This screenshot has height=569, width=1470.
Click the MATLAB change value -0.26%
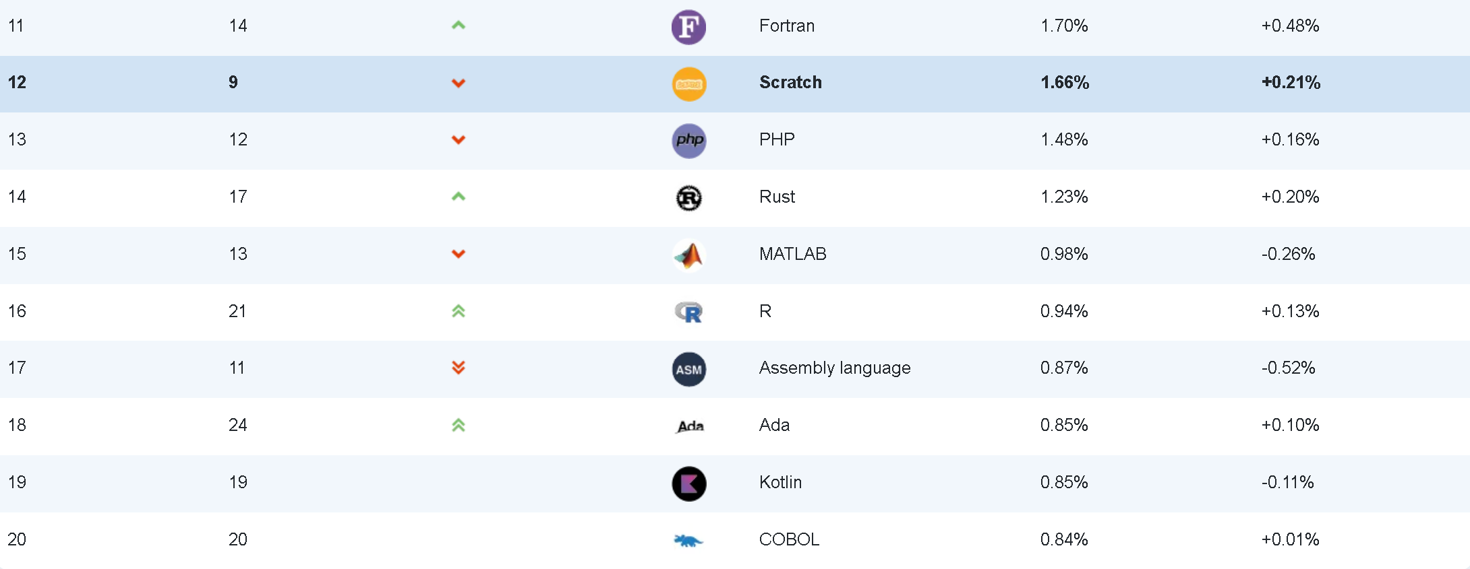[x=1288, y=254]
